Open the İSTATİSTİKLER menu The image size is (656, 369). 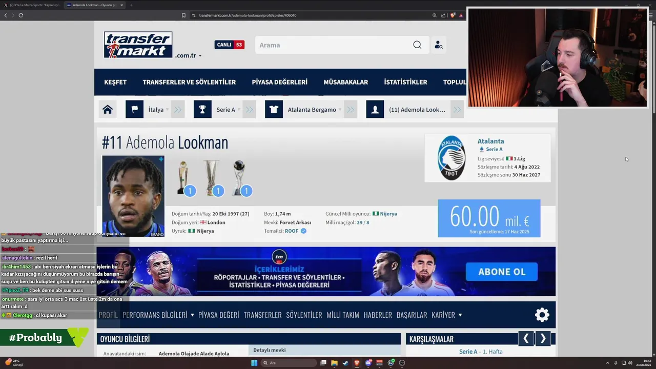coord(405,82)
